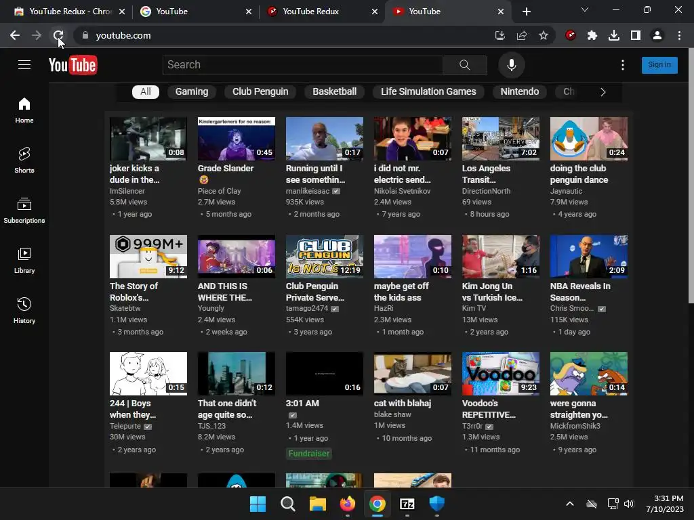Open Grade Slander video thumbnail
Screen dimensions: 694x520
coord(237,138)
